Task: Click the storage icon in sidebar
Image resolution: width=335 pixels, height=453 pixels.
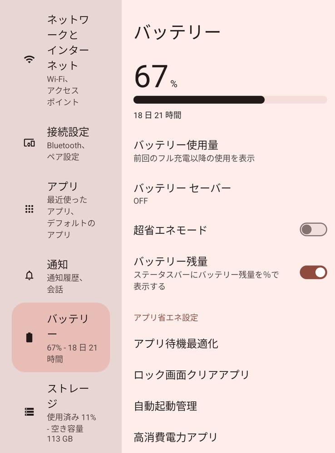Action: (x=30, y=412)
